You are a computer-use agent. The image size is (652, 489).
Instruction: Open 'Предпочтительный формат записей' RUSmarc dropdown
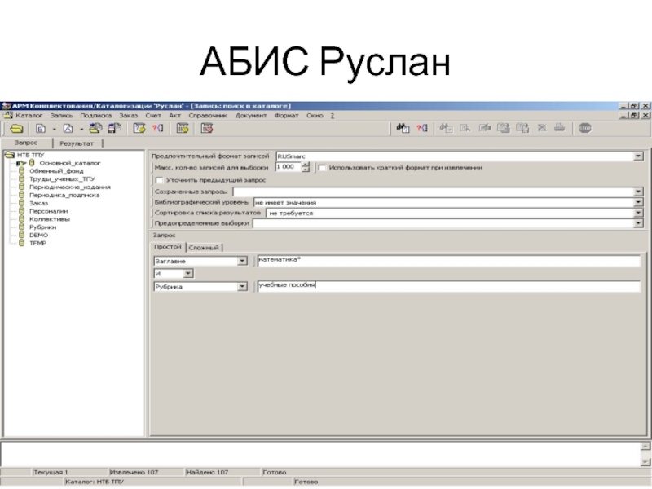click(638, 156)
